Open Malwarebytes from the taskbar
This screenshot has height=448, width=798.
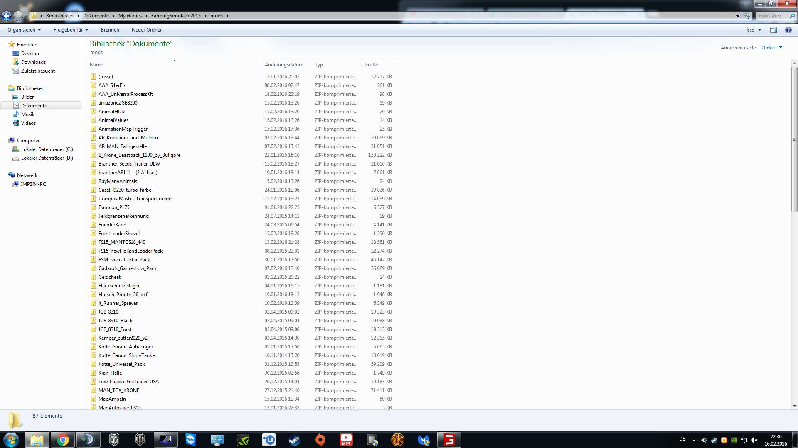[424, 440]
